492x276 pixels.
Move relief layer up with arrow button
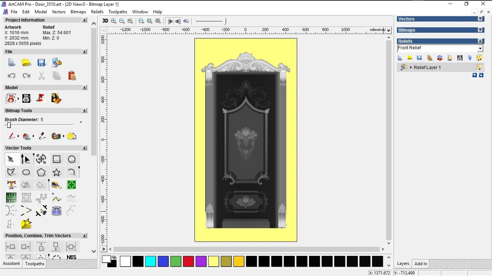pyautogui.click(x=475, y=75)
